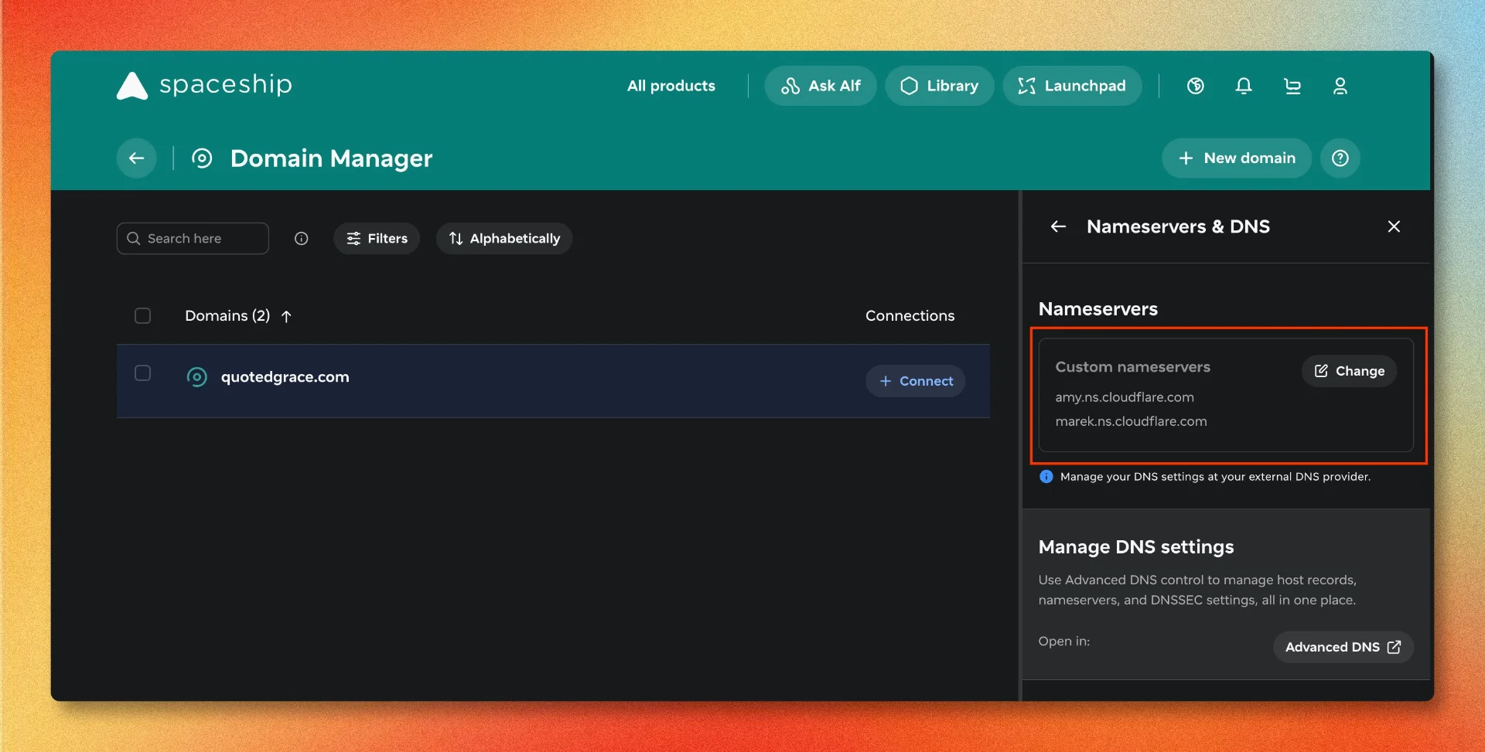Click the Connections column header
This screenshot has height=752, width=1485.
coord(910,315)
